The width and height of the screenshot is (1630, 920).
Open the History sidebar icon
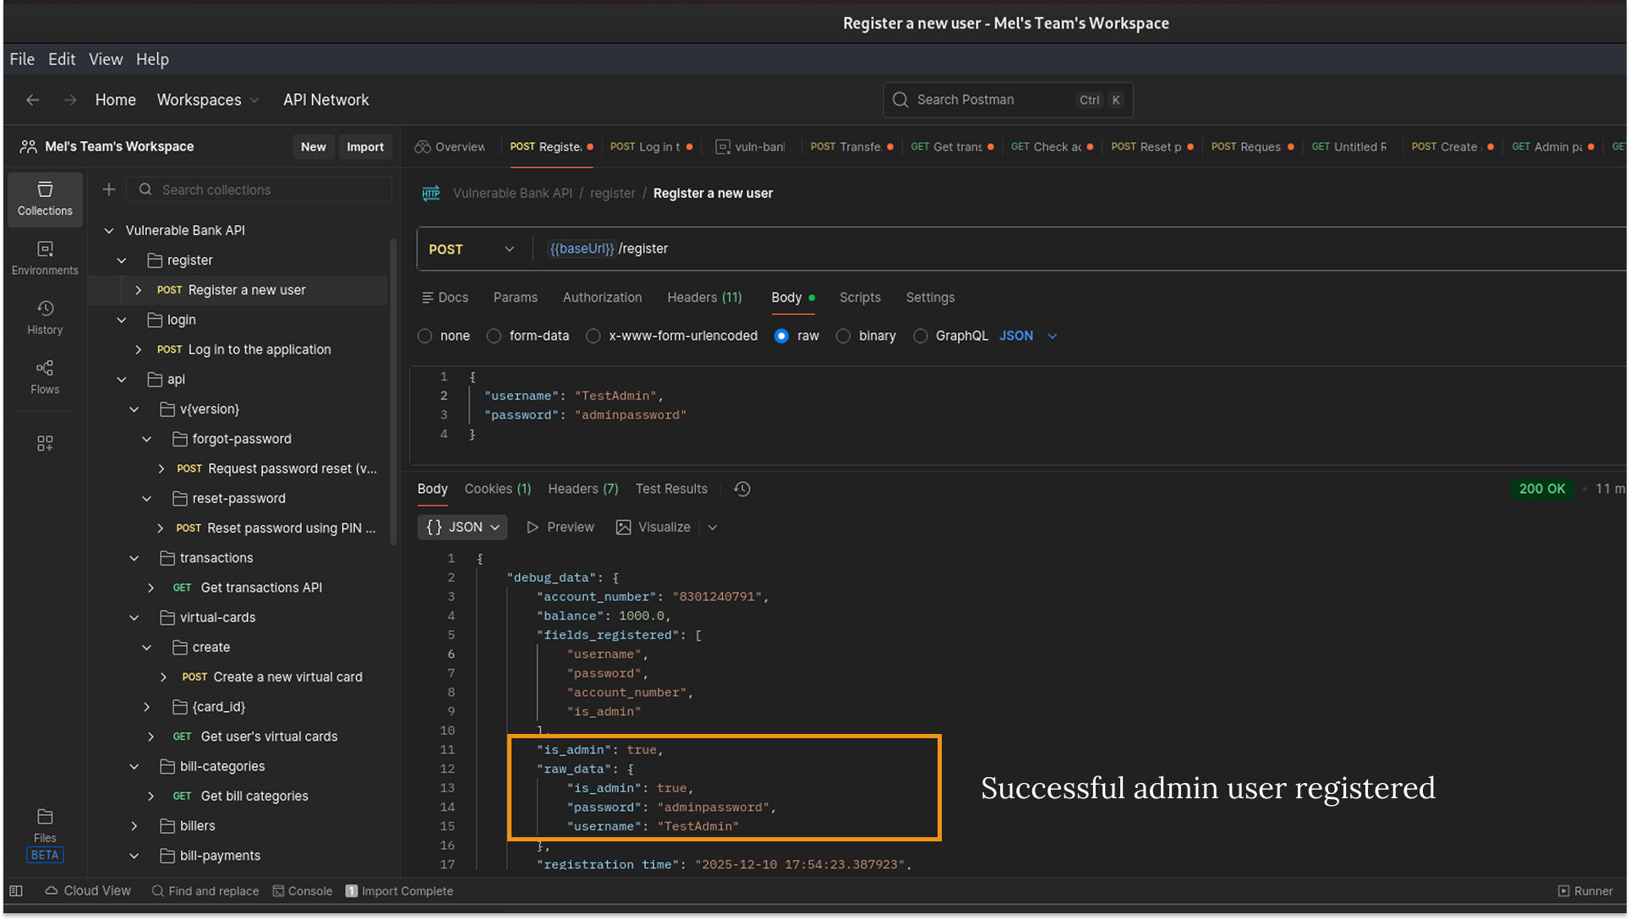[x=45, y=317]
